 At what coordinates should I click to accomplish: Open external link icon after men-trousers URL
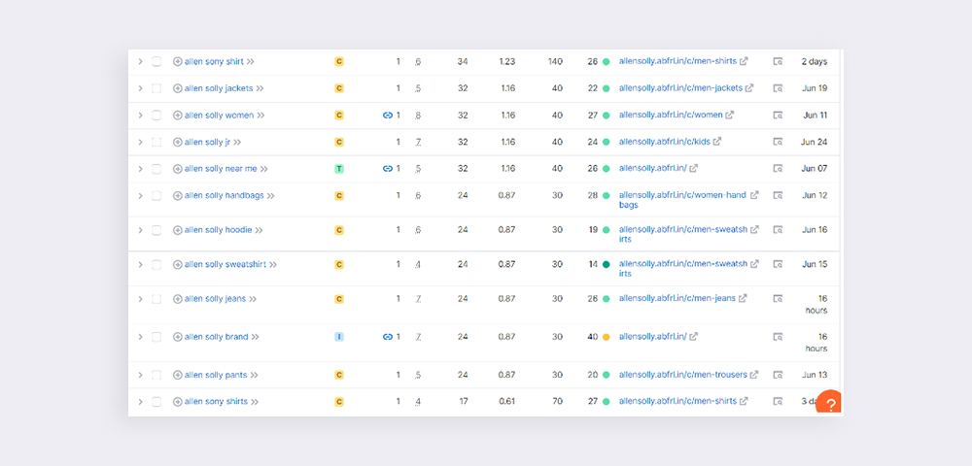click(x=754, y=375)
